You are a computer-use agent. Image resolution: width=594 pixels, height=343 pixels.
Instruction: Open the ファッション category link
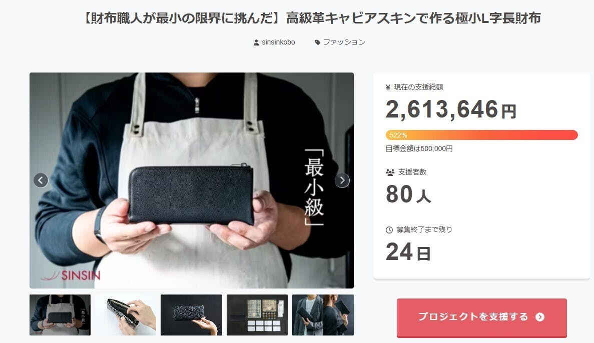344,42
